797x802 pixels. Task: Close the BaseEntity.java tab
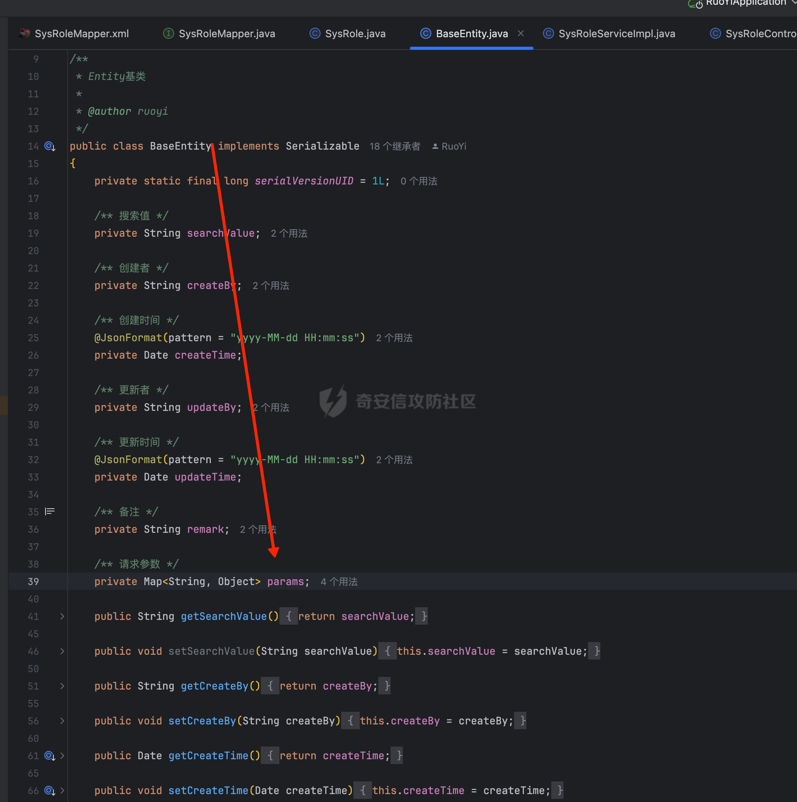tap(521, 34)
